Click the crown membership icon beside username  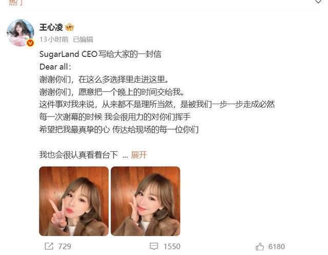(70, 27)
